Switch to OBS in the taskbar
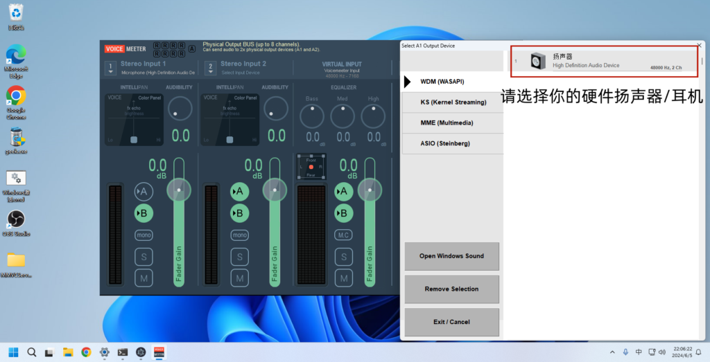The image size is (710, 362). (x=141, y=352)
